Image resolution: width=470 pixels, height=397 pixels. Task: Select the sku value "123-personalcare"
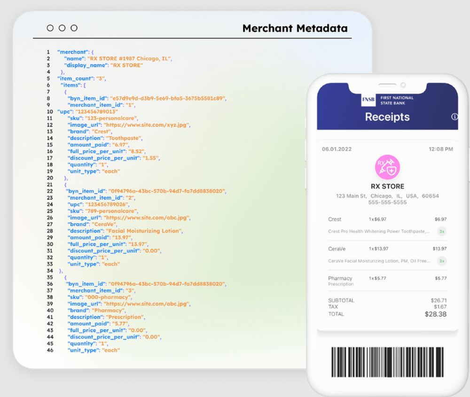[x=111, y=118]
